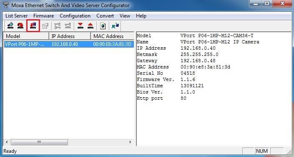Click the web page globe toolbar icon
The width and height of the screenshot is (294, 157).
tap(103, 26)
